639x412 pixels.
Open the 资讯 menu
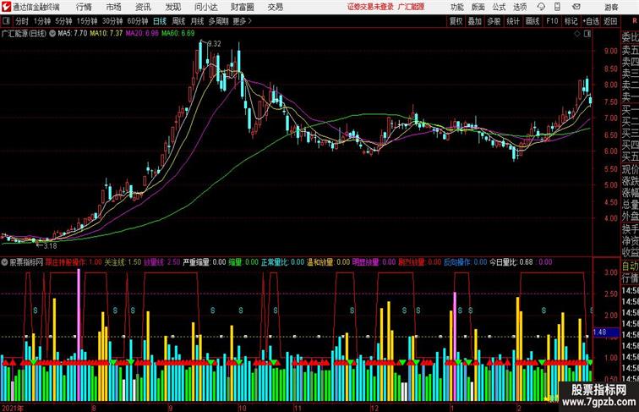(143, 7)
